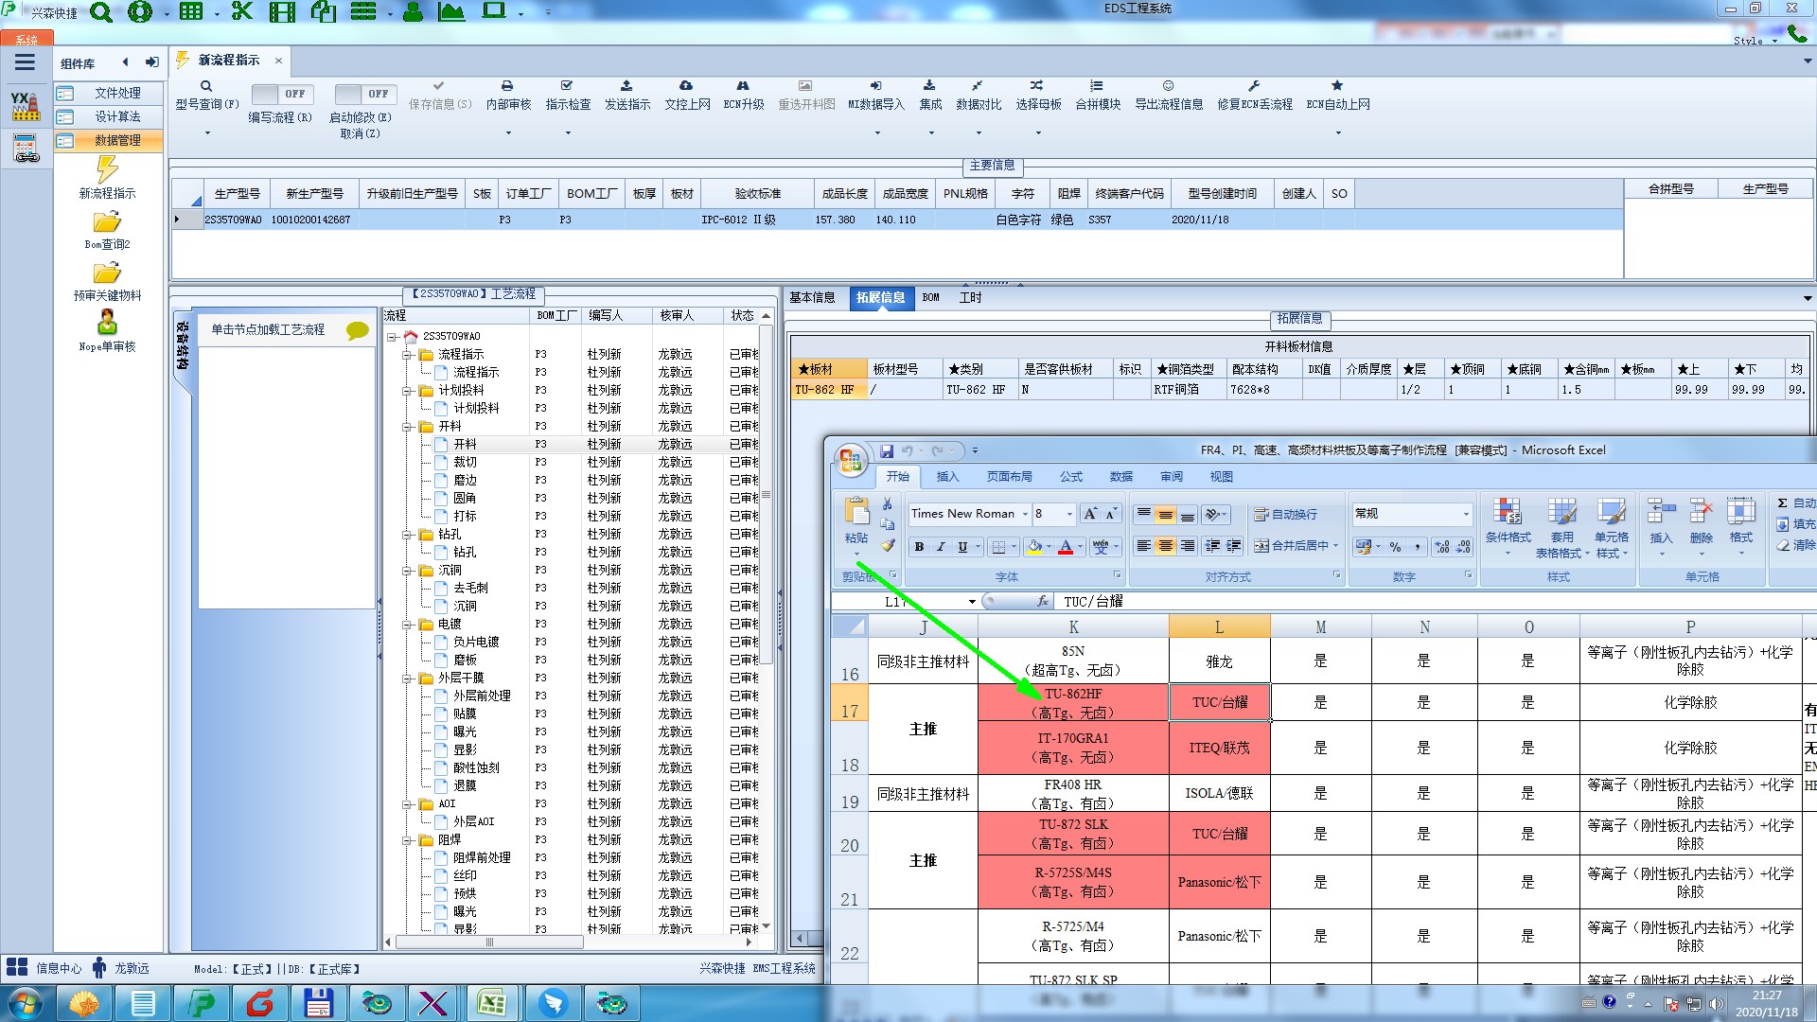
Task: Toggle left alignment in Excel ribbon
Action: [x=1143, y=546]
